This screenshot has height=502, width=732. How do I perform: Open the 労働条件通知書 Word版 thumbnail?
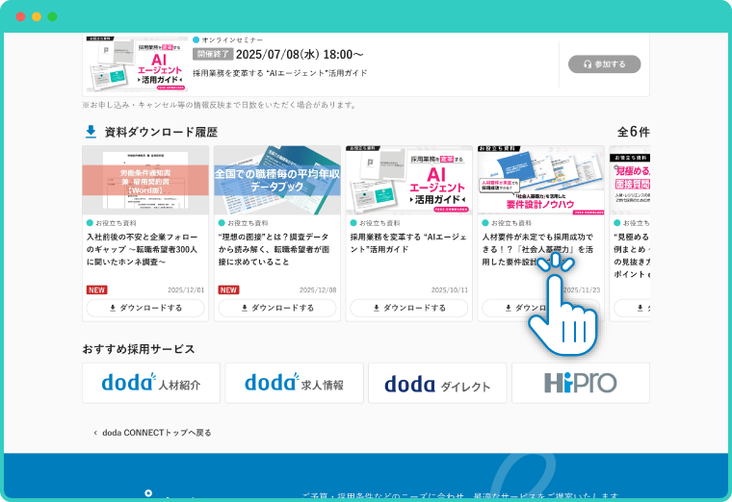[x=145, y=180]
